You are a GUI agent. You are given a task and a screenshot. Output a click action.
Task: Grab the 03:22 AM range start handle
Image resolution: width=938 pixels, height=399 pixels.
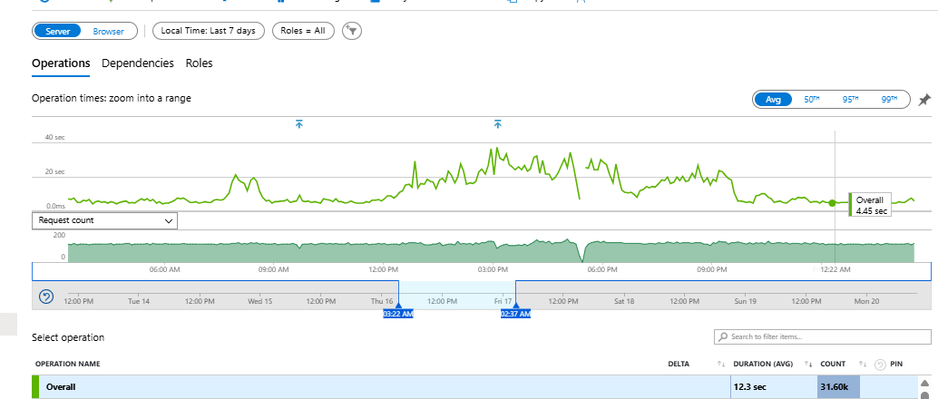pos(398,313)
